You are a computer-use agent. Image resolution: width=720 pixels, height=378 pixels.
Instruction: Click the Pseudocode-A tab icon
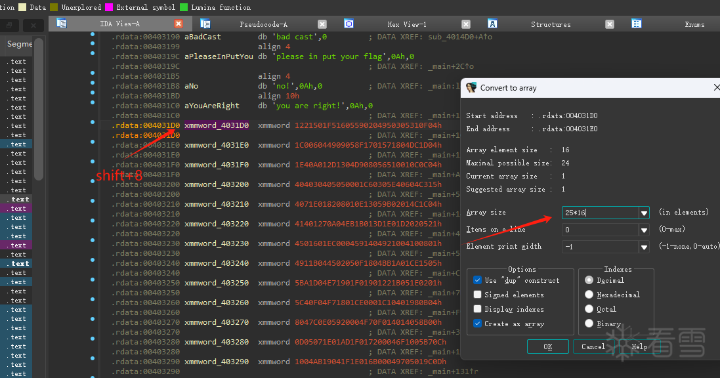pos(205,24)
